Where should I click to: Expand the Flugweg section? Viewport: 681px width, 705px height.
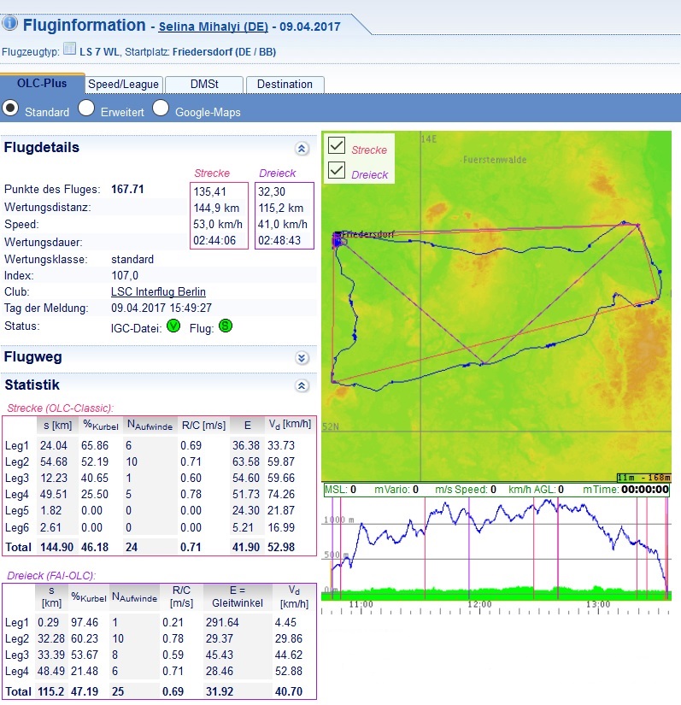tap(301, 358)
